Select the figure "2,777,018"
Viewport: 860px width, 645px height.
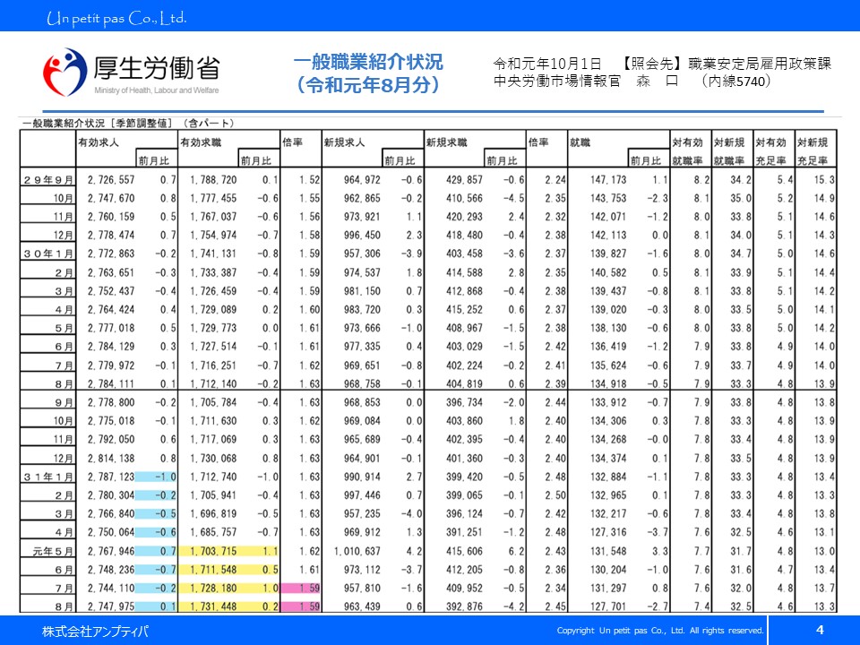tap(111, 328)
